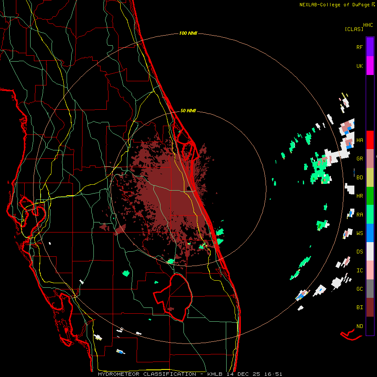Click the white DS legend swatch
This screenshot has height=377, width=377.
click(x=370, y=251)
